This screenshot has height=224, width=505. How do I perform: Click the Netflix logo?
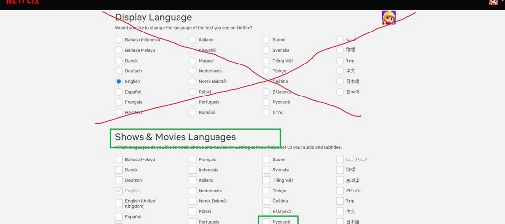click(x=23, y=2)
